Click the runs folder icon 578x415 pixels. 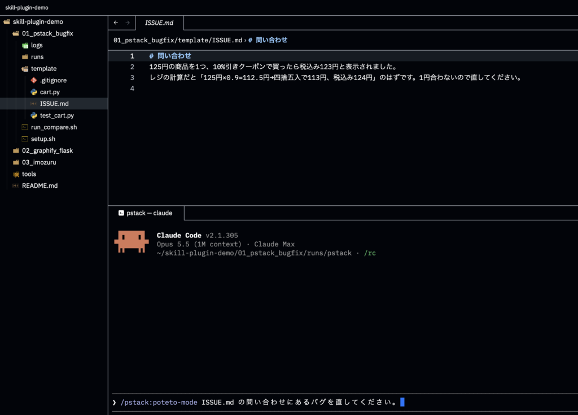click(25, 57)
